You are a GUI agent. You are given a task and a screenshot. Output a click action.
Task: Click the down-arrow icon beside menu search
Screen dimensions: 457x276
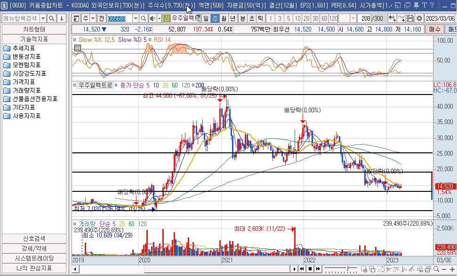point(62,19)
